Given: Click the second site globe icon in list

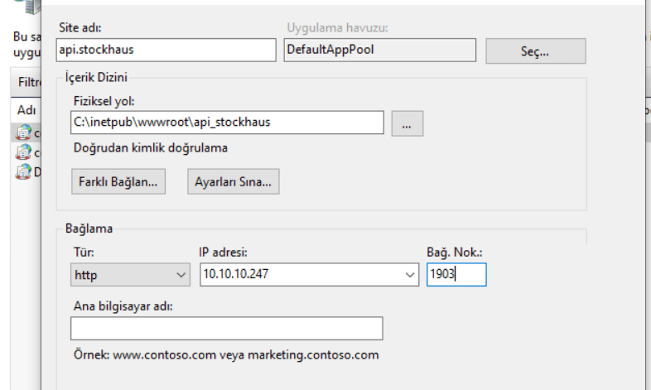Looking at the screenshot, I should 24,152.
